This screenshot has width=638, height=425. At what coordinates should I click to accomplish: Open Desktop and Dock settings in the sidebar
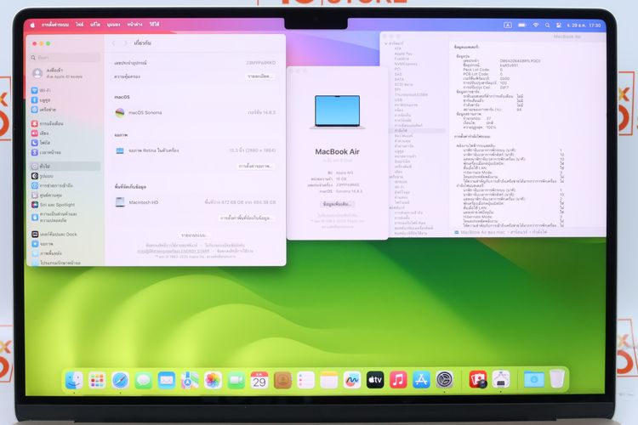54,235
